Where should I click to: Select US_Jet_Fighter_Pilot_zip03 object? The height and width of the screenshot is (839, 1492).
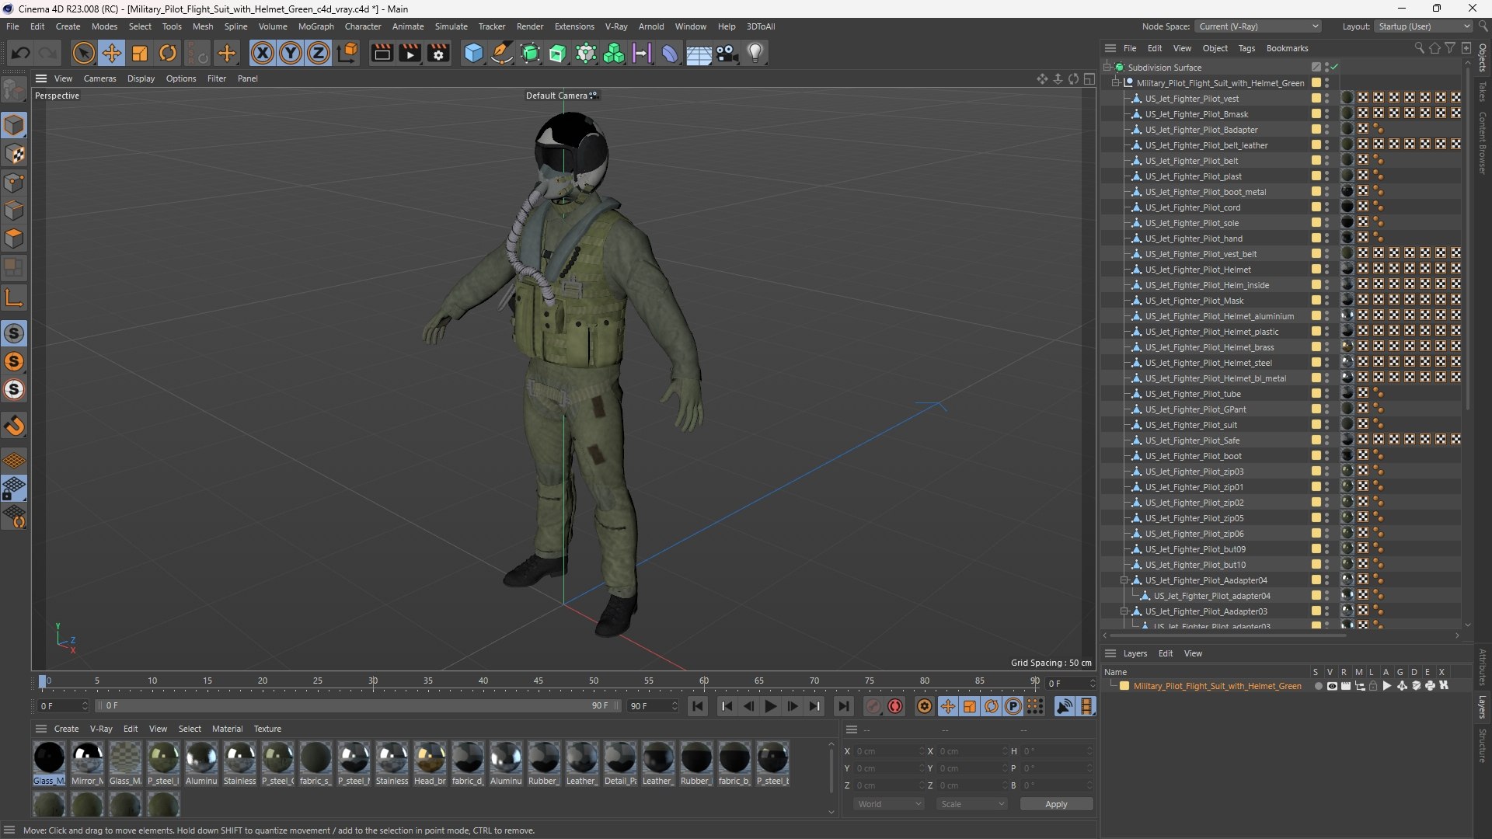(1194, 472)
